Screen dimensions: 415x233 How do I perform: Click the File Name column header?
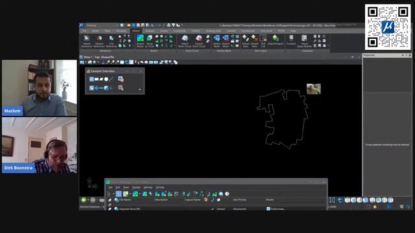click(x=125, y=200)
